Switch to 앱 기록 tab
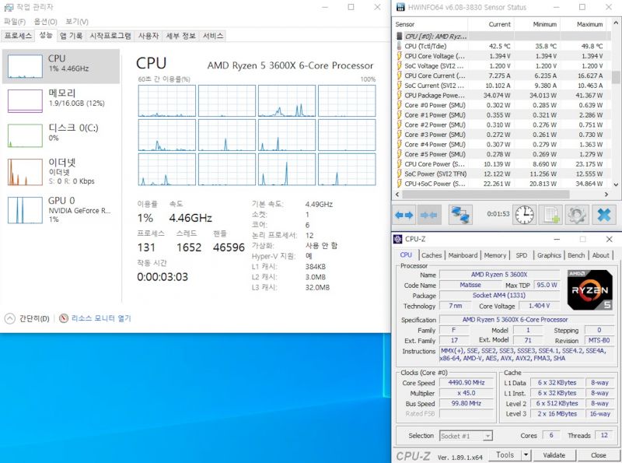The width and height of the screenshot is (622, 463). click(x=71, y=36)
